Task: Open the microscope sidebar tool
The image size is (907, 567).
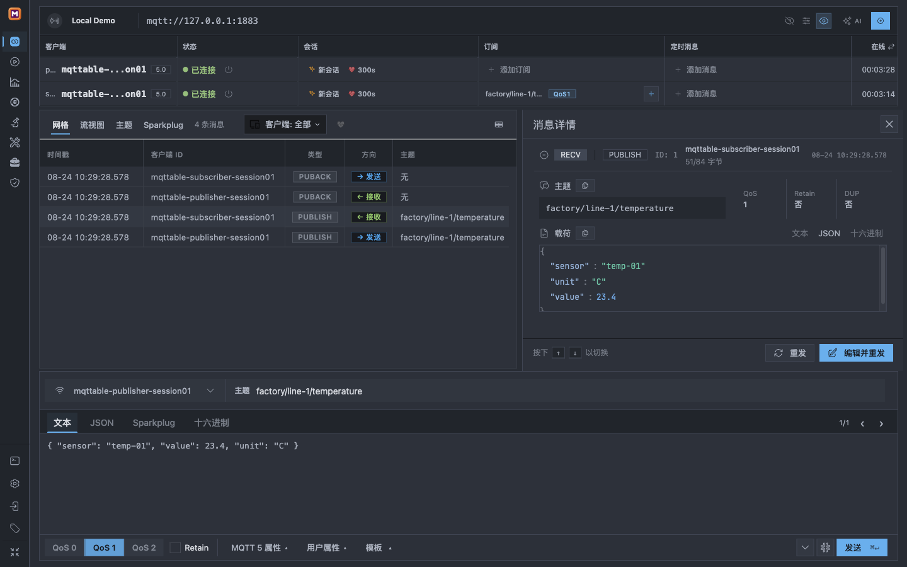Action: tap(14, 122)
